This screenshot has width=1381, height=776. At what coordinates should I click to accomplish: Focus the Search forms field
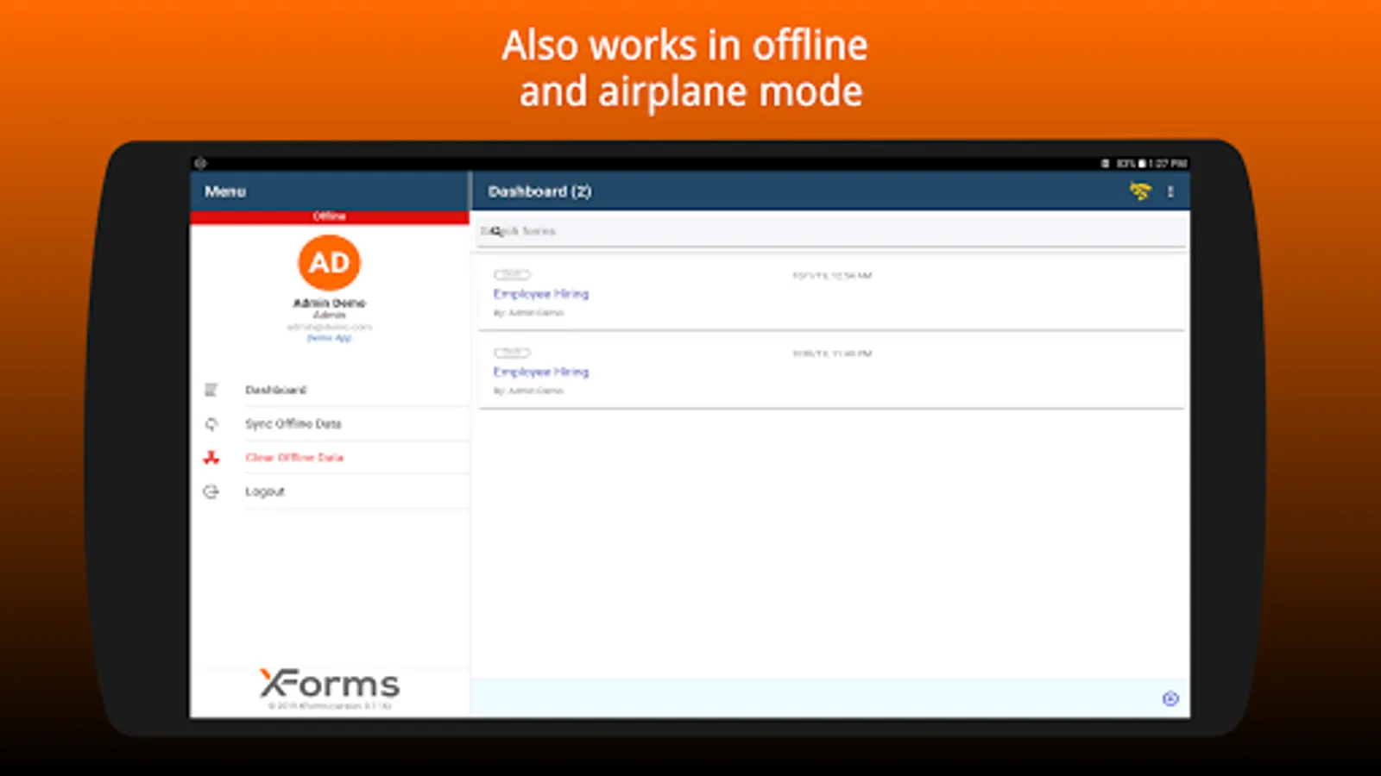coord(830,231)
